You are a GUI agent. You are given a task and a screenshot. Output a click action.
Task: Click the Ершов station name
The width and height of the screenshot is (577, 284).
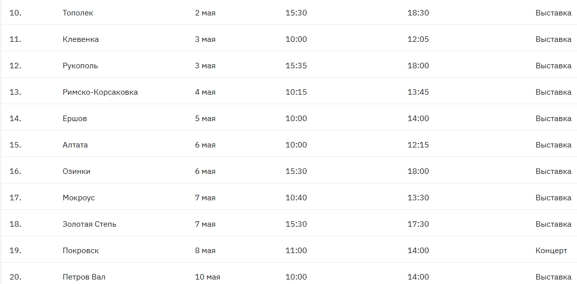[x=75, y=119]
